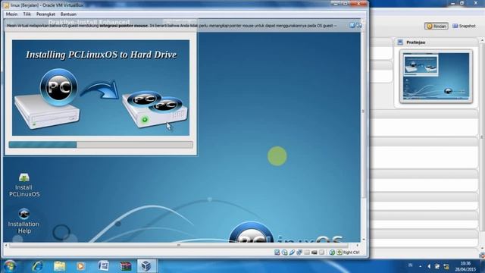485x273 pixels.
Task: Click the VM preview thumbnail in Manager
Action: 436,76
